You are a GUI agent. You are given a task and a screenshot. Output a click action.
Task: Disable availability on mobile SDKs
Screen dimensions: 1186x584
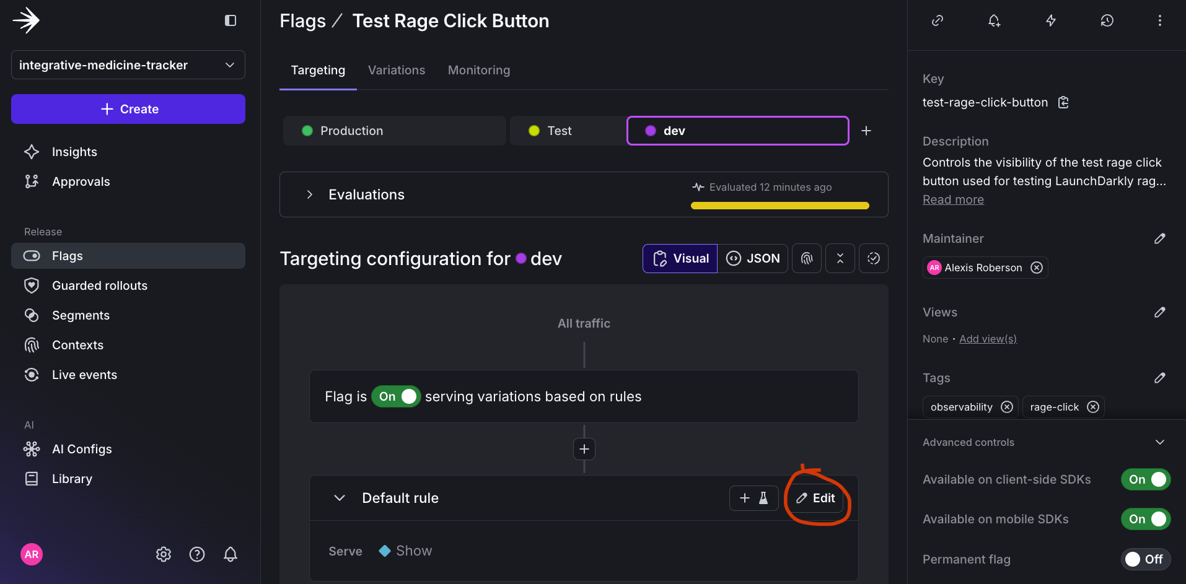click(x=1144, y=519)
